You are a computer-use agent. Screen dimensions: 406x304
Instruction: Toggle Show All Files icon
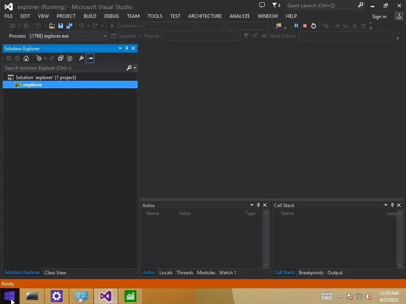tap(69, 58)
